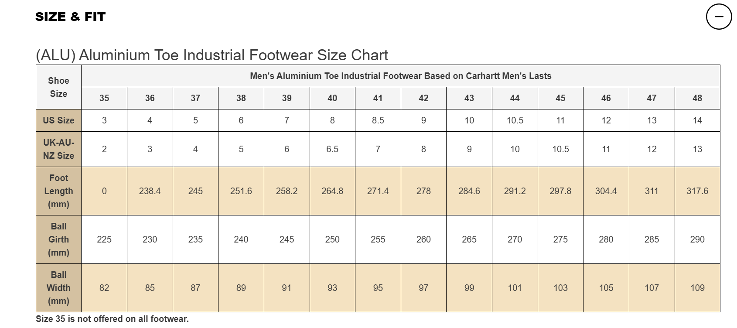Image resolution: width=737 pixels, height=328 pixels.
Task: Click US size 8.5 cell
Action: (378, 120)
